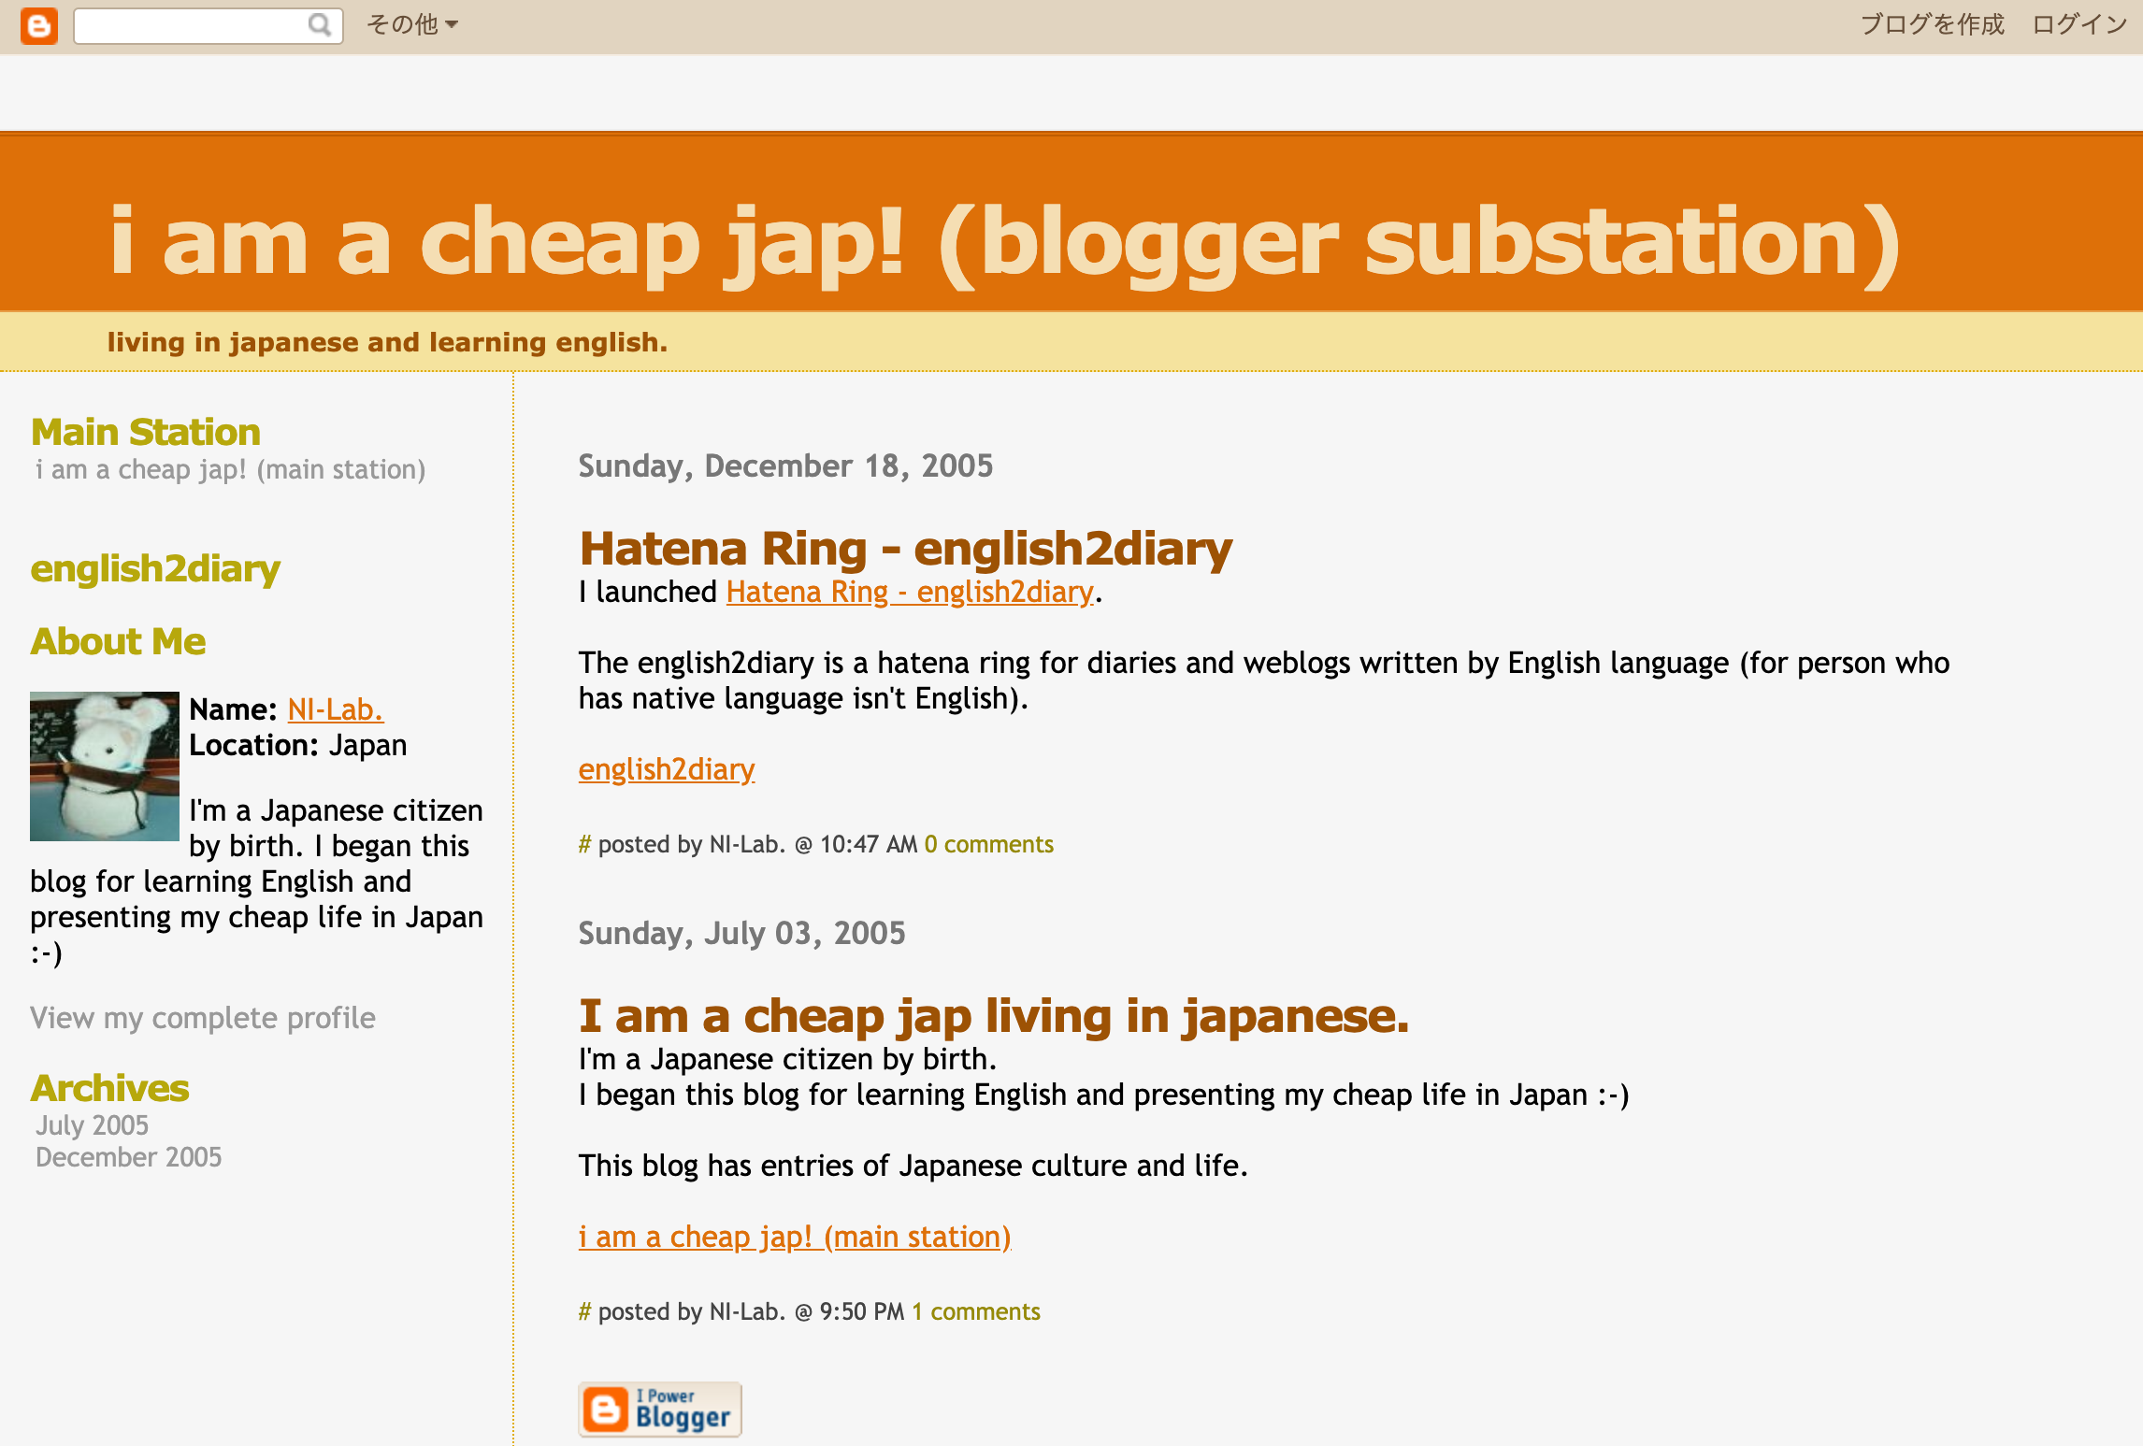Click the I Power Blogger badge
Screen dimensions: 2143x1446
(x=660, y=1410)
